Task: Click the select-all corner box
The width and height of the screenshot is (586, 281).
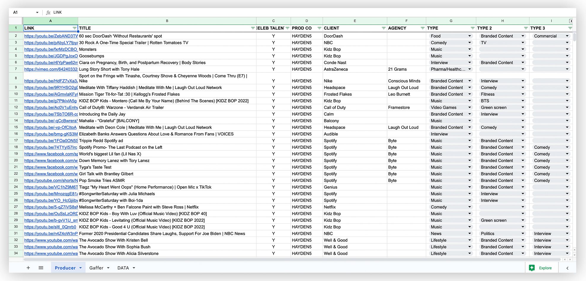Action: pyautogui.click(x=16, y=21)
